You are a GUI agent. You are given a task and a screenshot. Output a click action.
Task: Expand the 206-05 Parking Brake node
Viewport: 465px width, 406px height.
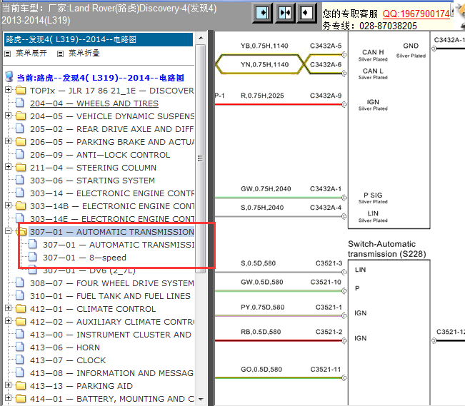9,141
